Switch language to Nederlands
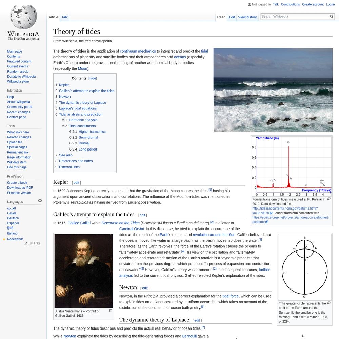The width and height of the screenshot is (339, 339). [x=15, y=239]
